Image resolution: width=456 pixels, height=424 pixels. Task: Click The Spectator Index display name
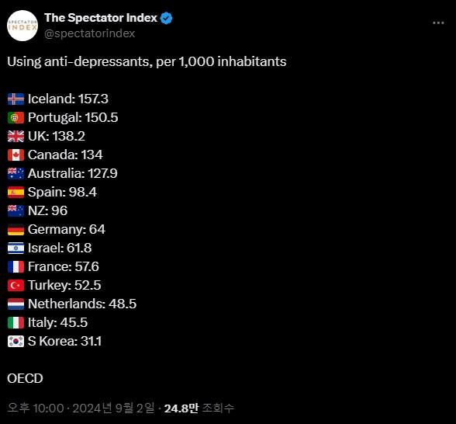(x=101, y=18)
